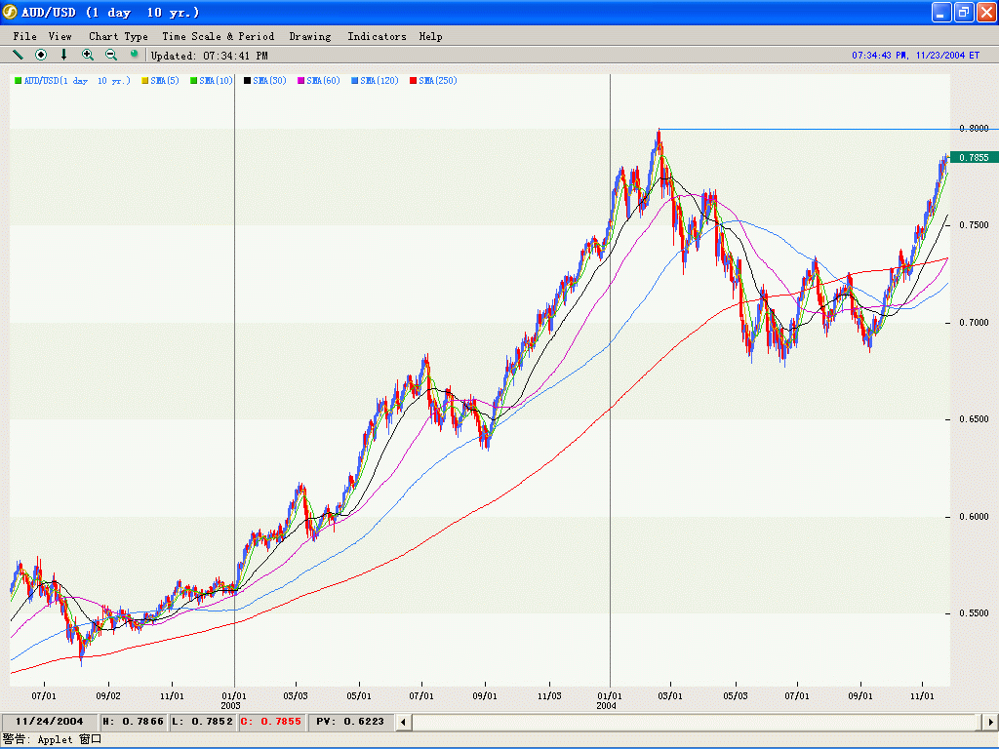Click the application icon in title bar

pos(10,12)
